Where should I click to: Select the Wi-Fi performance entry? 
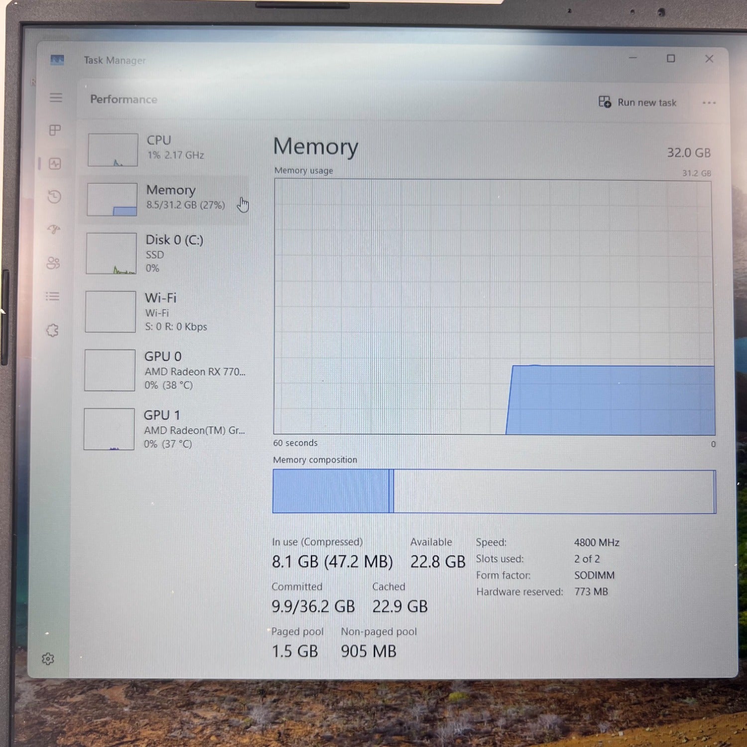(164, 312)
